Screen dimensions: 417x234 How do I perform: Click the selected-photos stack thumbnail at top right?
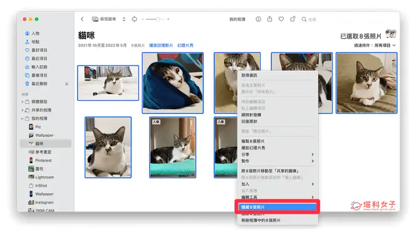tap(390, 34)
